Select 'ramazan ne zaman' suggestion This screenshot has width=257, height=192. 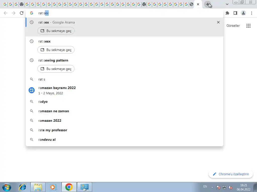(124, 111)
